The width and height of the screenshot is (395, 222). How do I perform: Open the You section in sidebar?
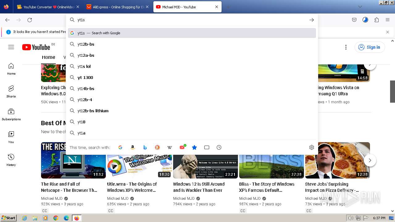(x=11, y=137)
